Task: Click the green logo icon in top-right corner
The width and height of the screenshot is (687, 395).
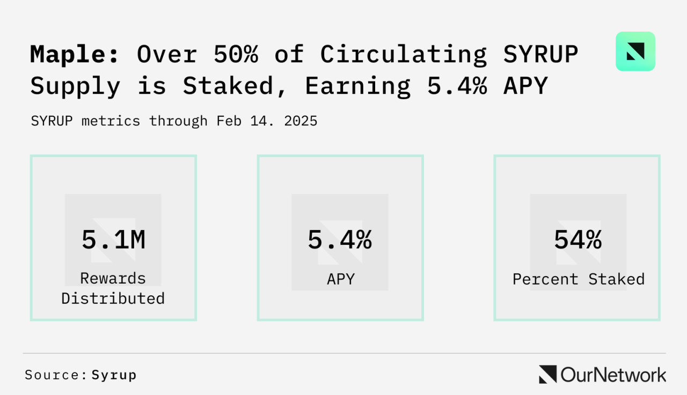Action: click(x=635, y=51)
